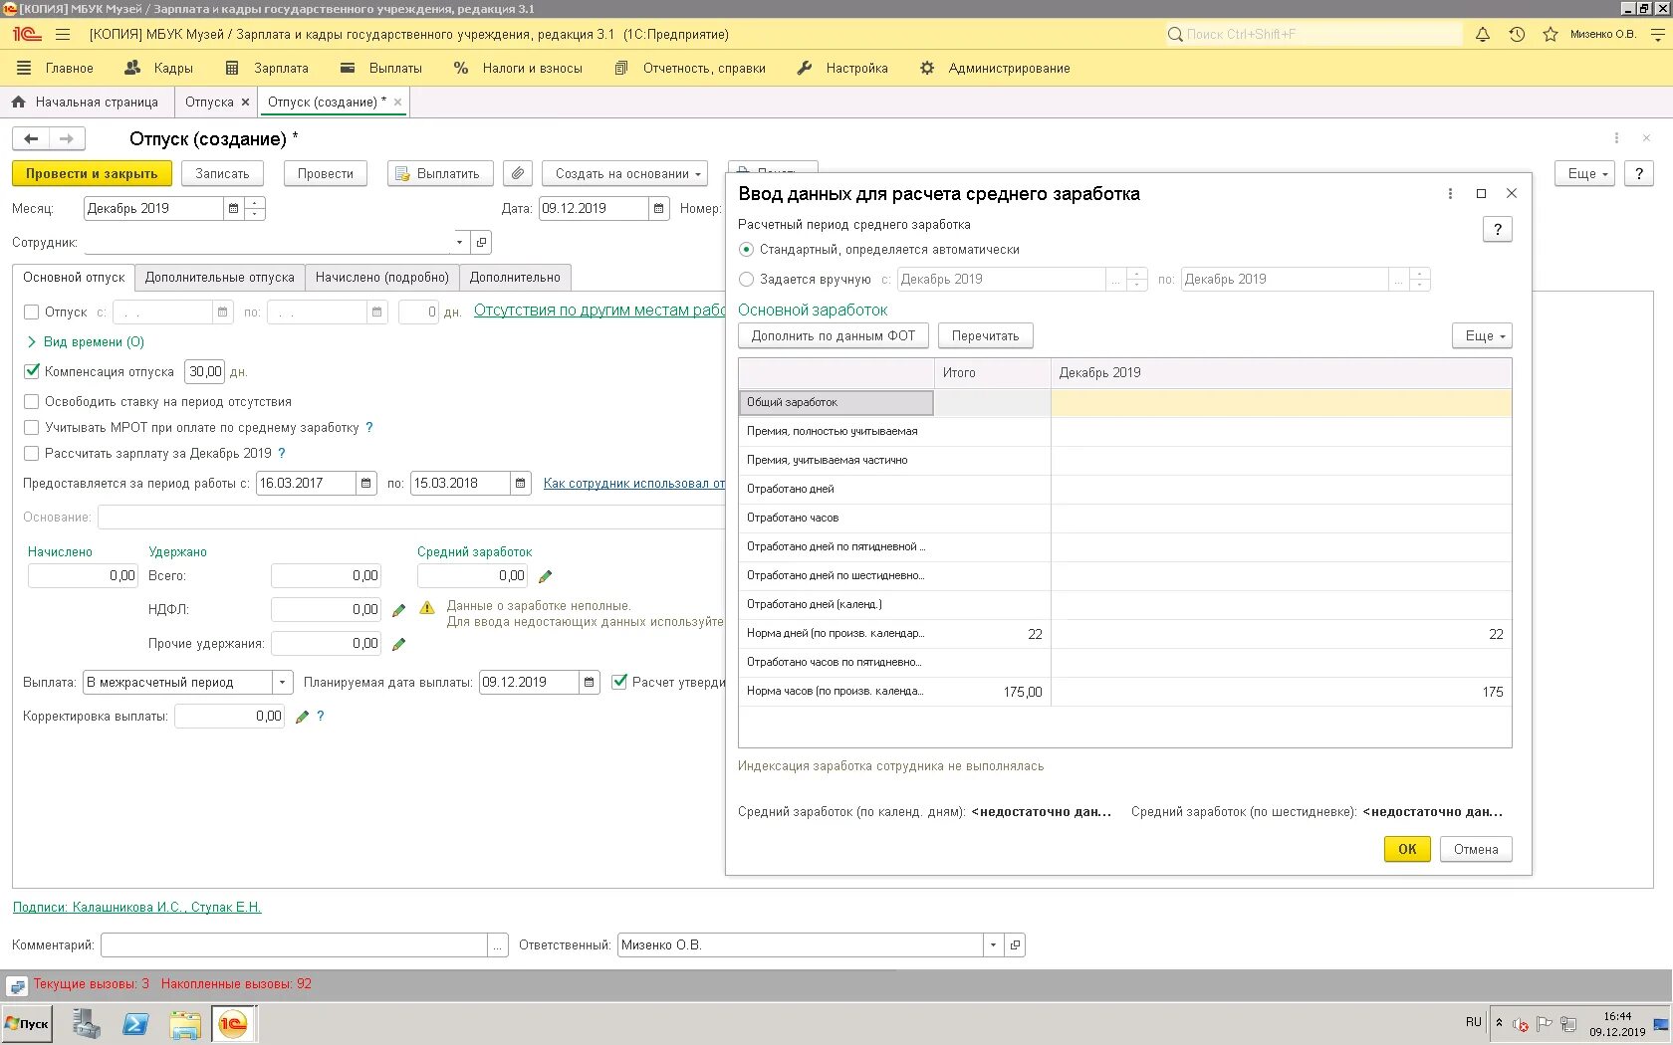The height and width of the screenshot is (1045, 1673).
Task: Open the Сотрудник dropdown arrow
Action: pyautogui.click(x=459, y=242)
